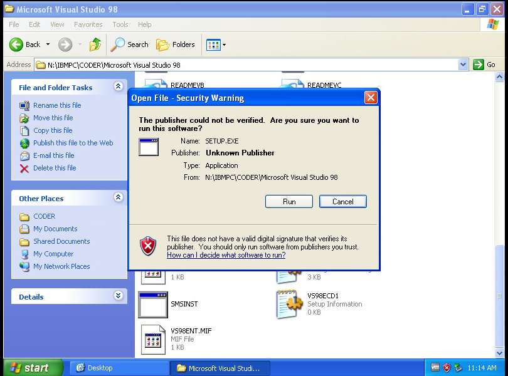Toggle the Folders pane

(x=175, y=44)
